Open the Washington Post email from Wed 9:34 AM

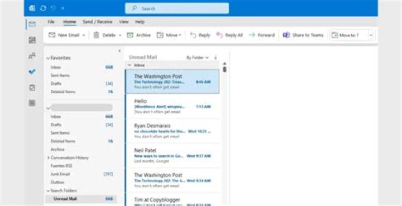[x=173, y=180]
